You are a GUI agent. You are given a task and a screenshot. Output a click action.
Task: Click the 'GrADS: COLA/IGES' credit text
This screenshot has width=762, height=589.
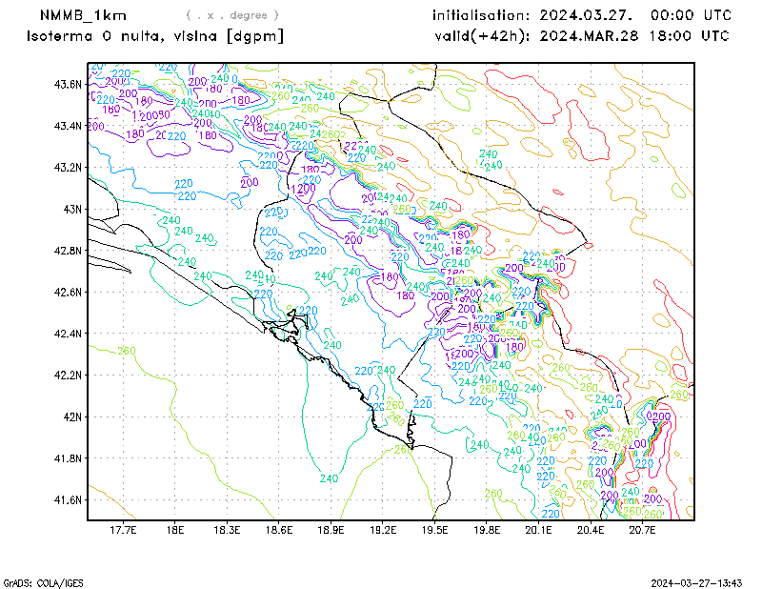pos(43,583)
